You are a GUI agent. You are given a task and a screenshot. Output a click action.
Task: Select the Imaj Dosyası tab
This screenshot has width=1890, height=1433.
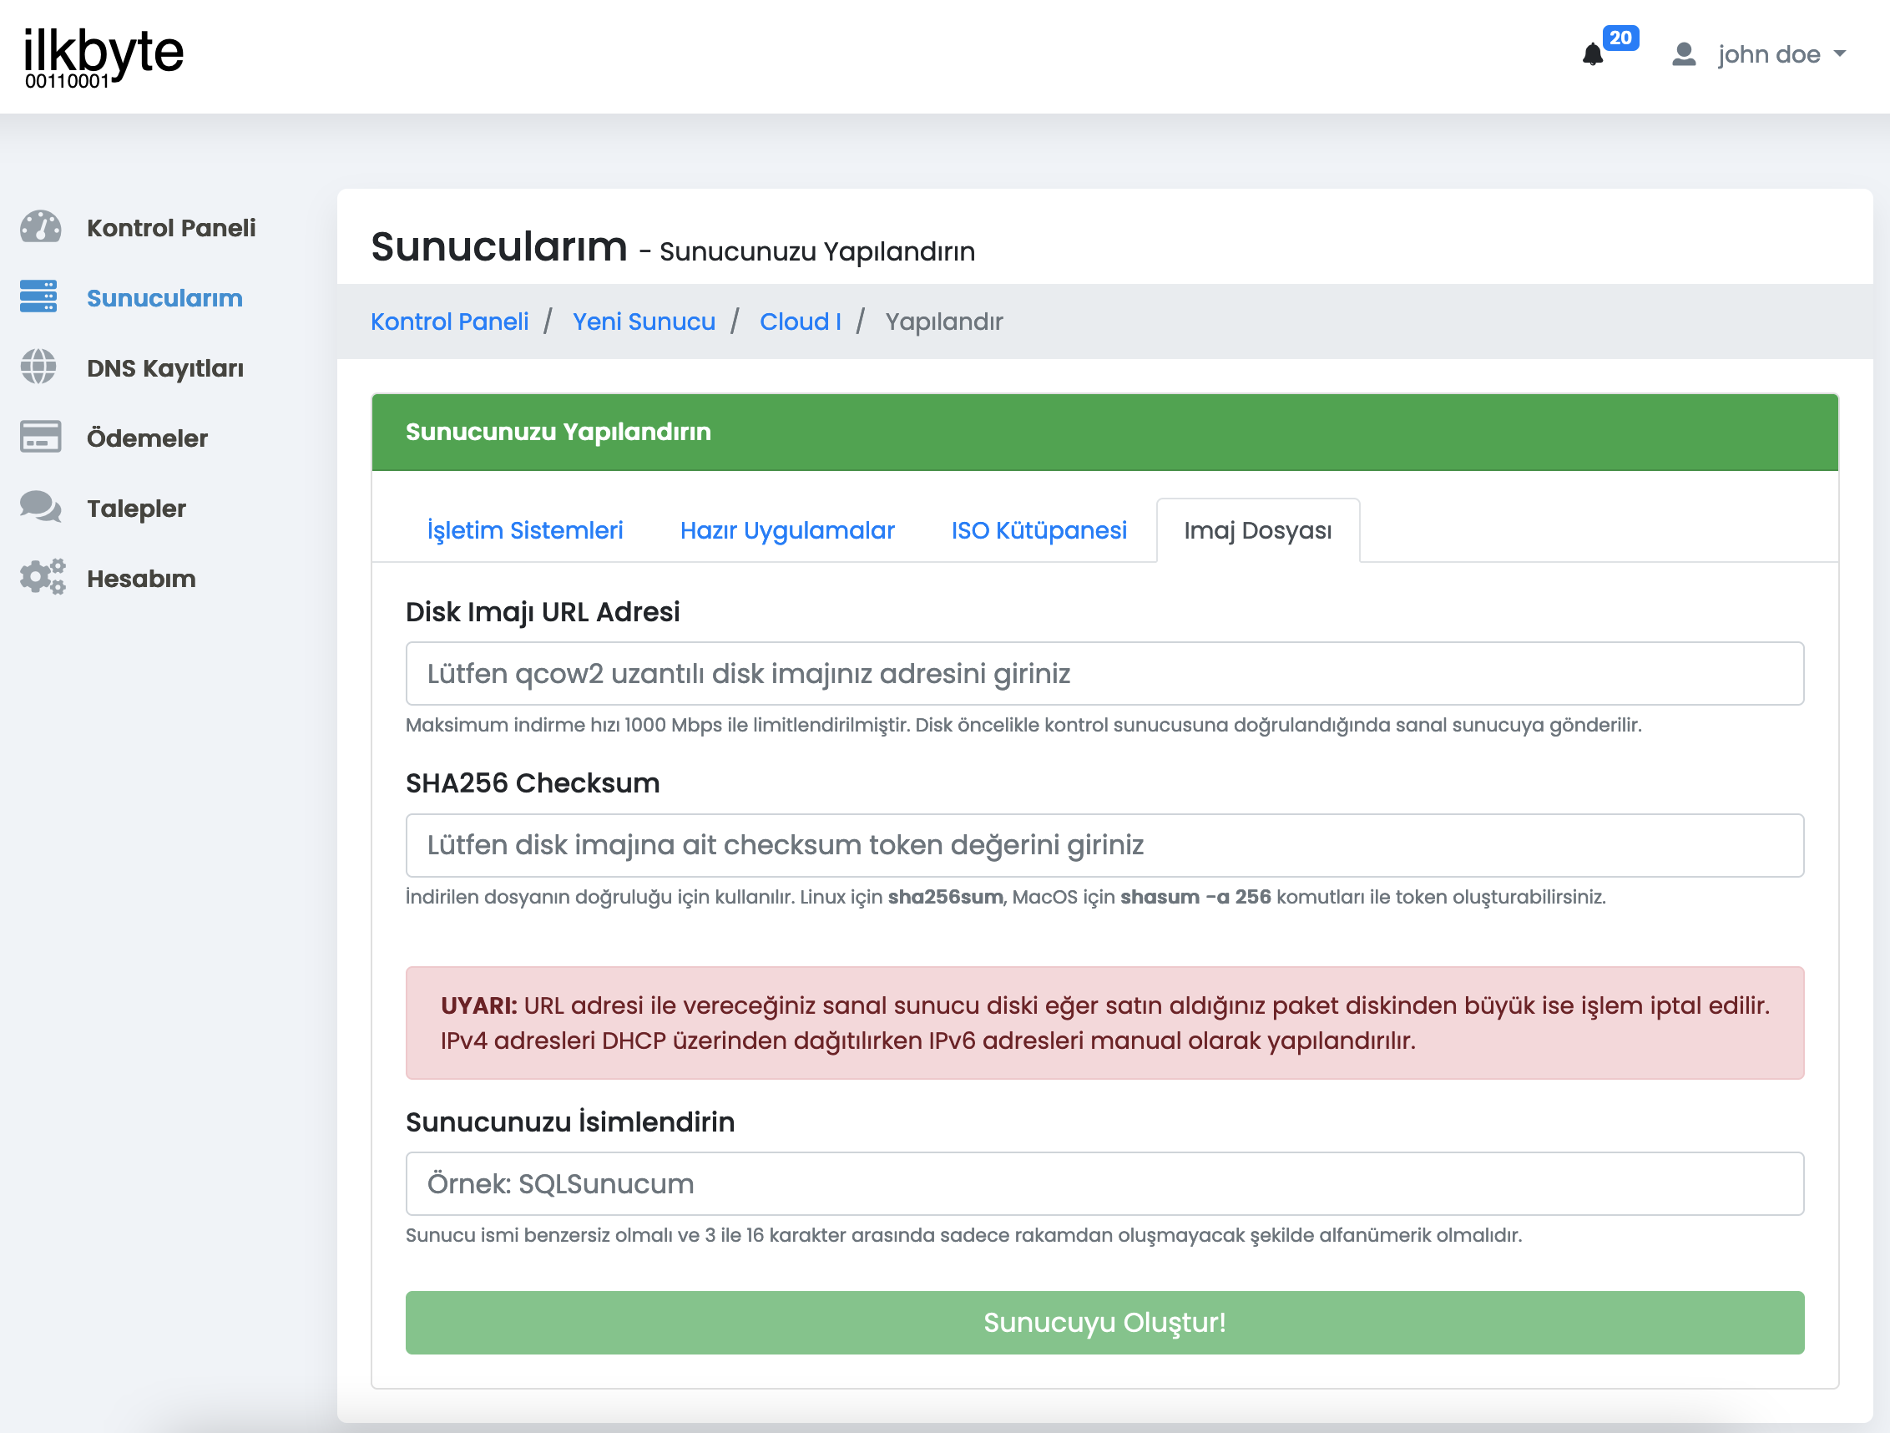[x=1257, y=530]
